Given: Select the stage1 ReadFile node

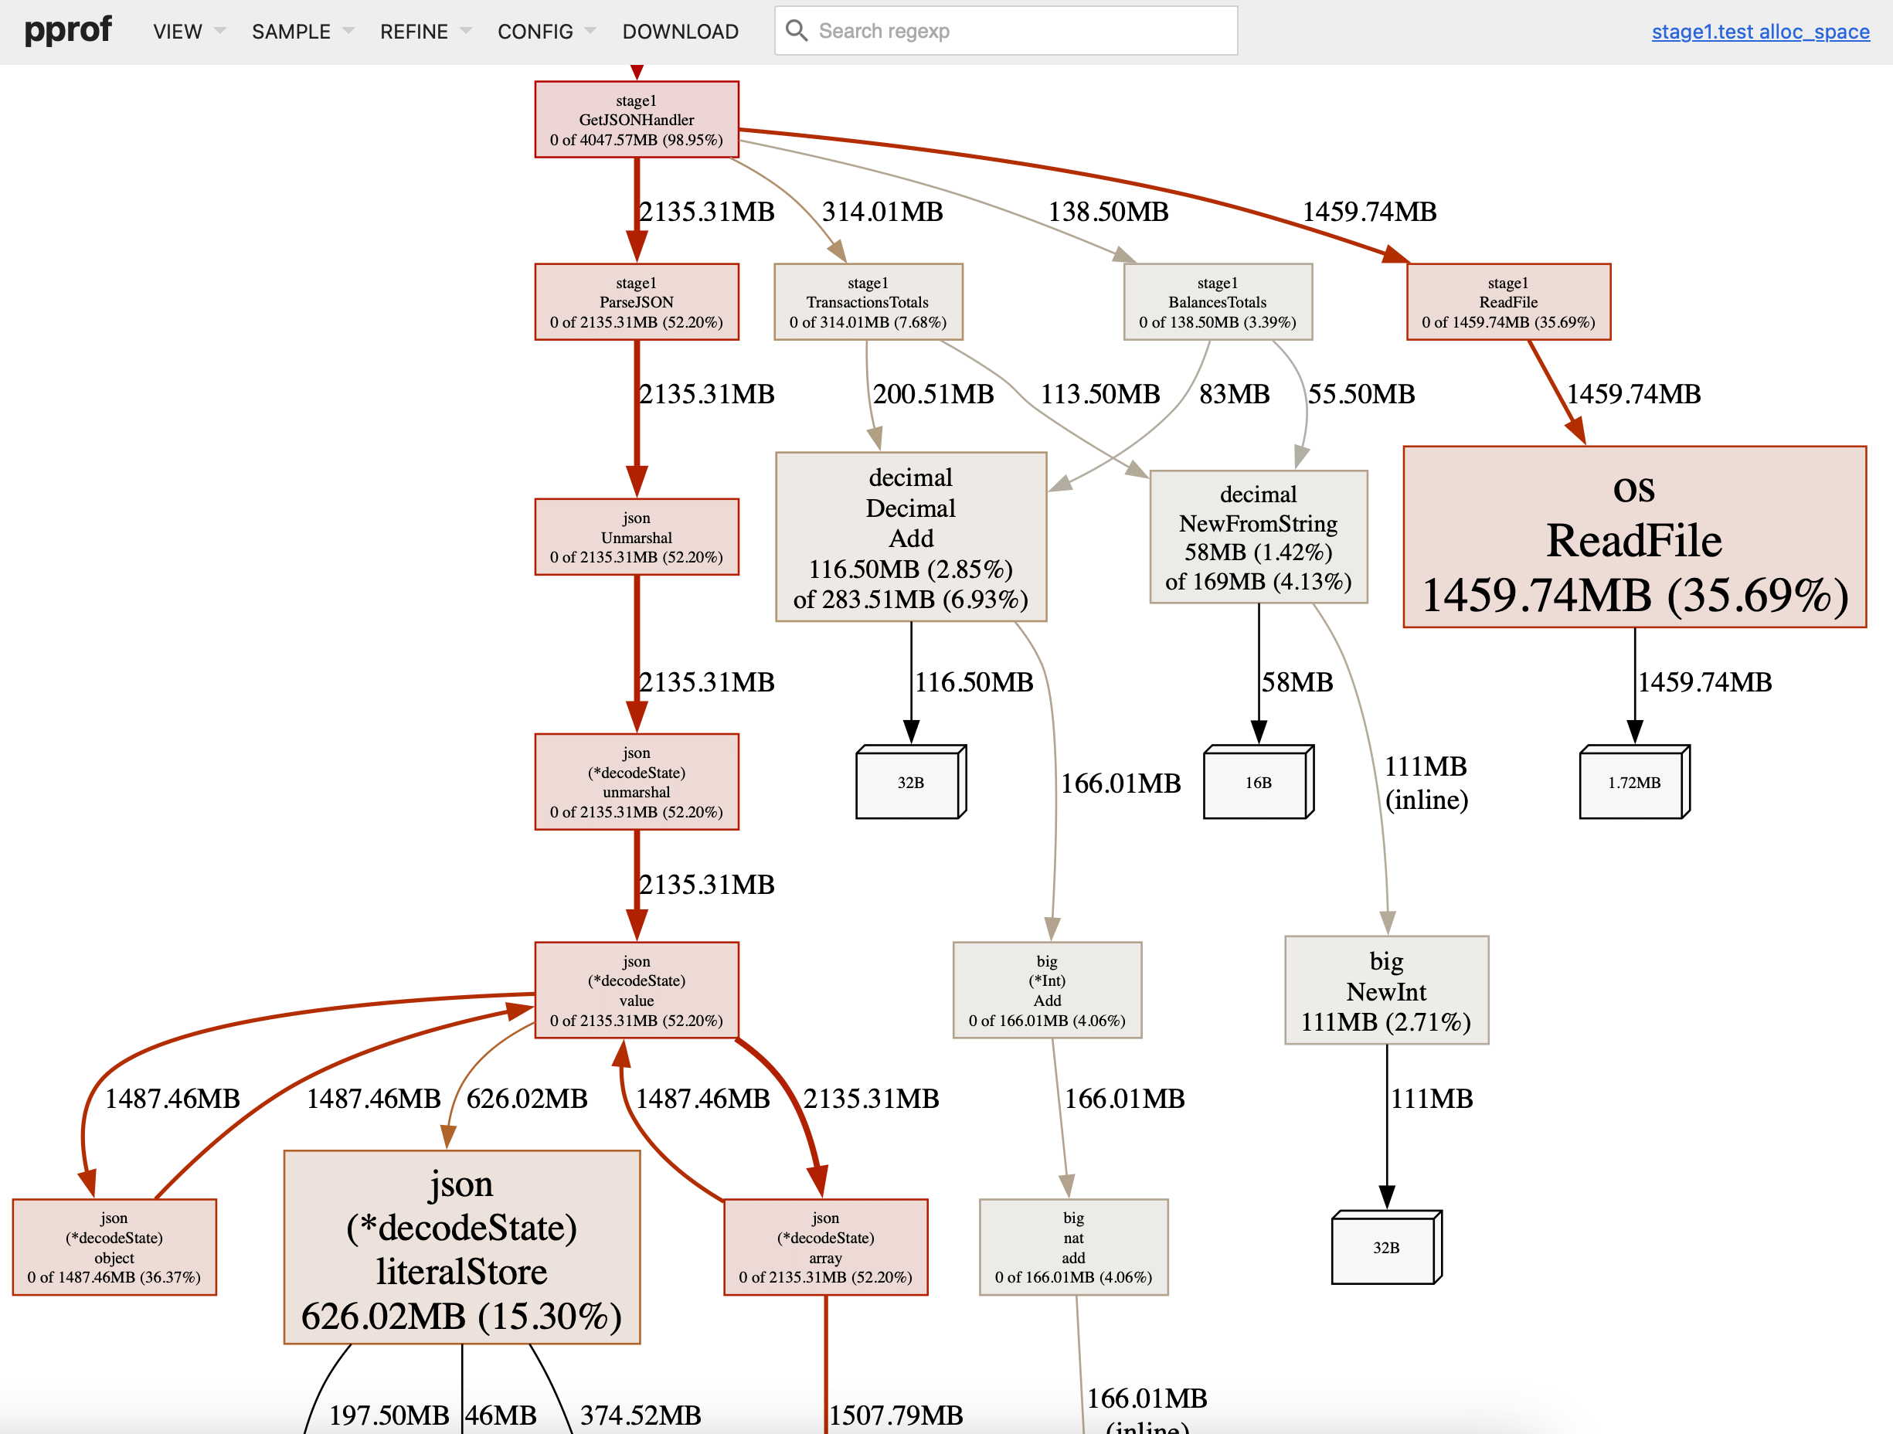Looking at the screenshot, I should point(1509,302).
